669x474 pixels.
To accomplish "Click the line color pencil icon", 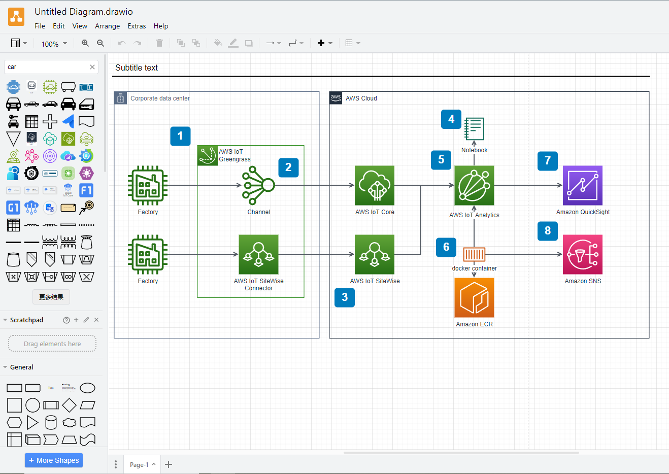I will coord(233,43).
